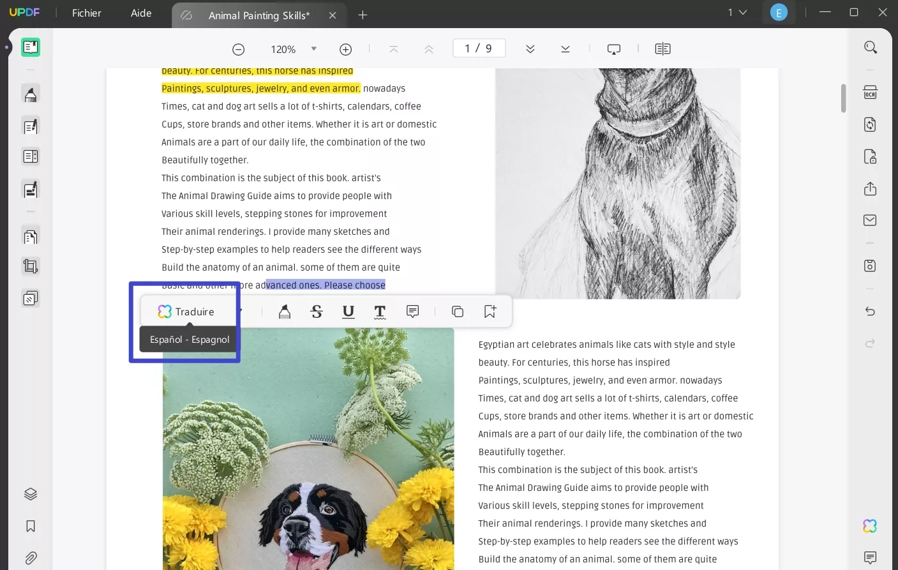Underline the selected text
The width and height of the screenshot is (898, 570).
[x=348, y=311]
